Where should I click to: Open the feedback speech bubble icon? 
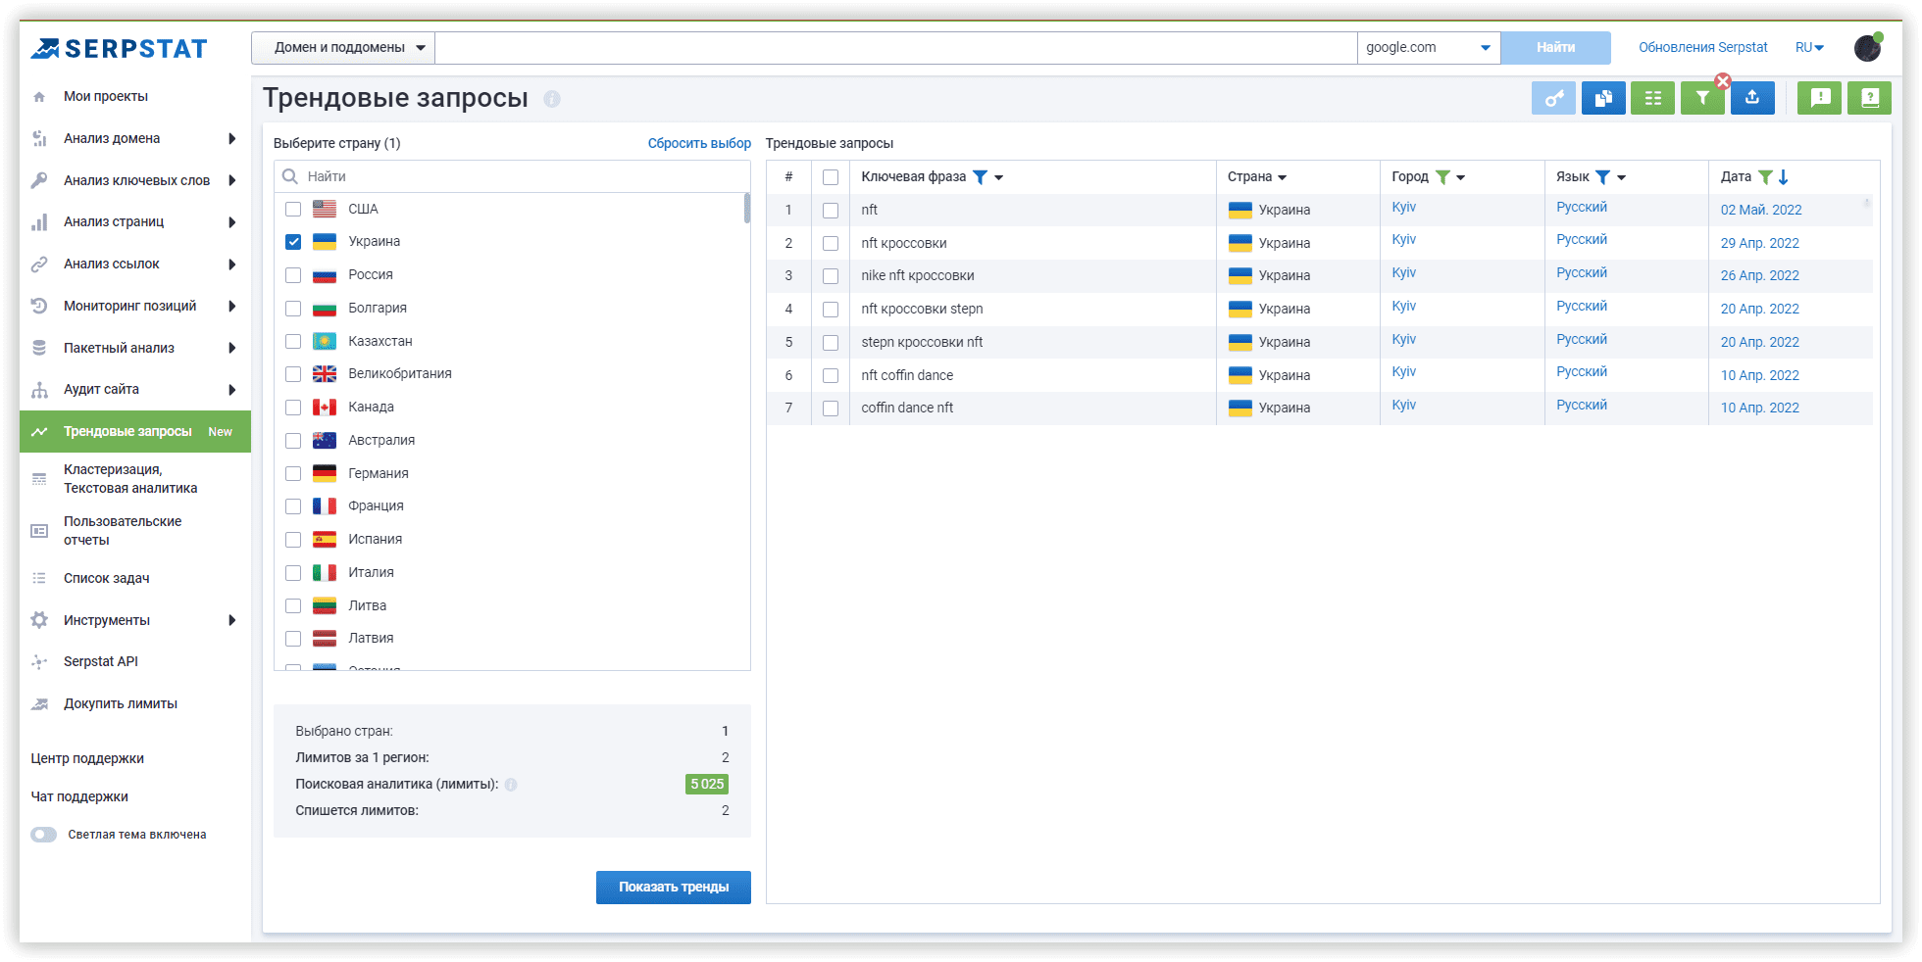click(x=1820, y=98)
